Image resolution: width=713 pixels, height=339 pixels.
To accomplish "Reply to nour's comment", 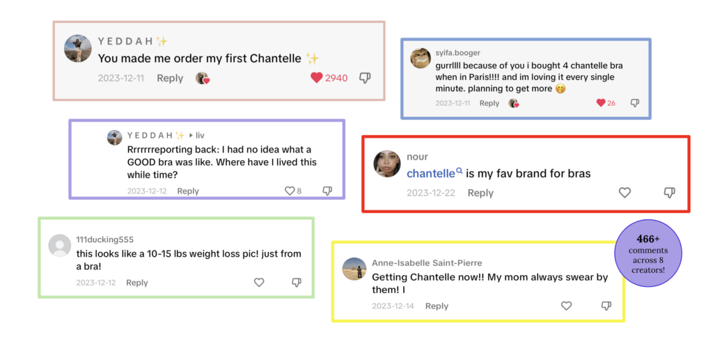I will (480, 193).
